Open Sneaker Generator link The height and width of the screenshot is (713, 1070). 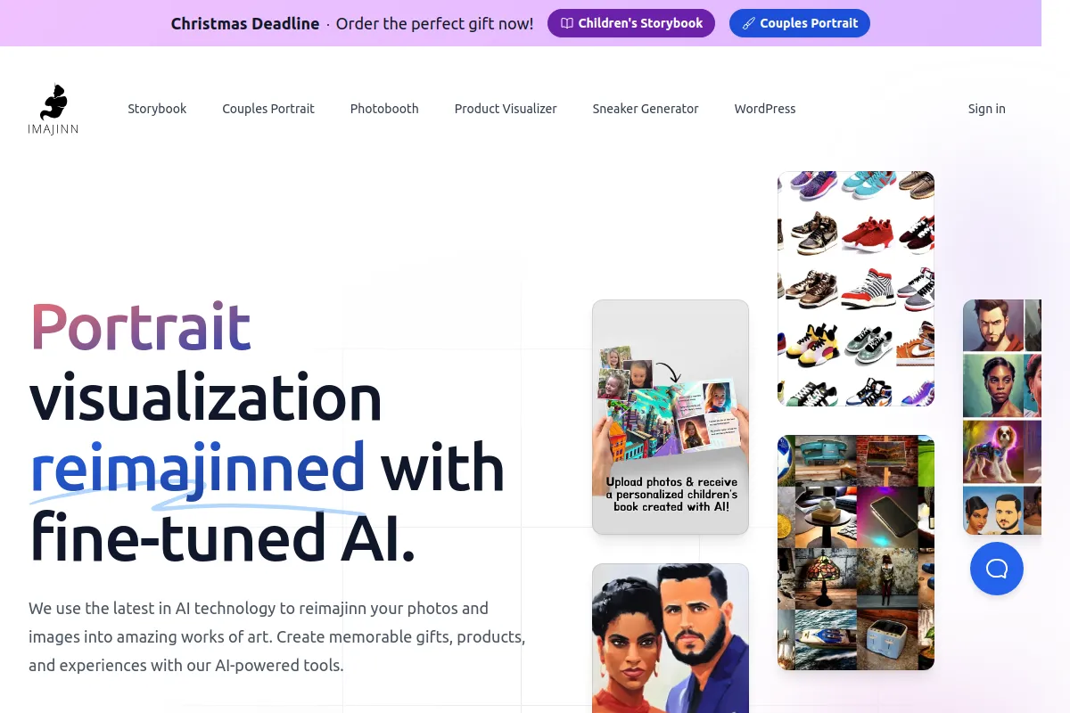click(646, 109)
